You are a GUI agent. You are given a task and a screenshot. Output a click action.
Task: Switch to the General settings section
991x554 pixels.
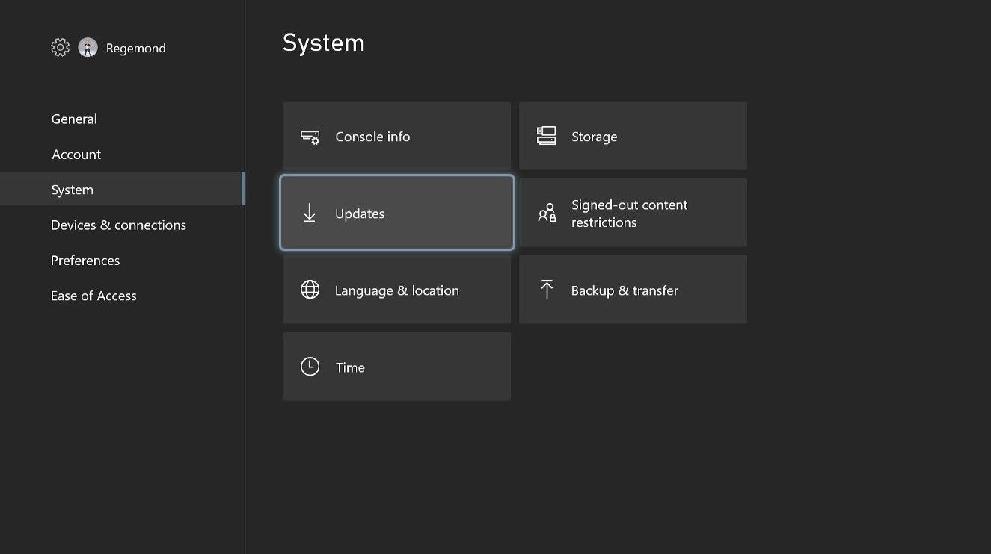pyautogui.click(x=74, y=119)
